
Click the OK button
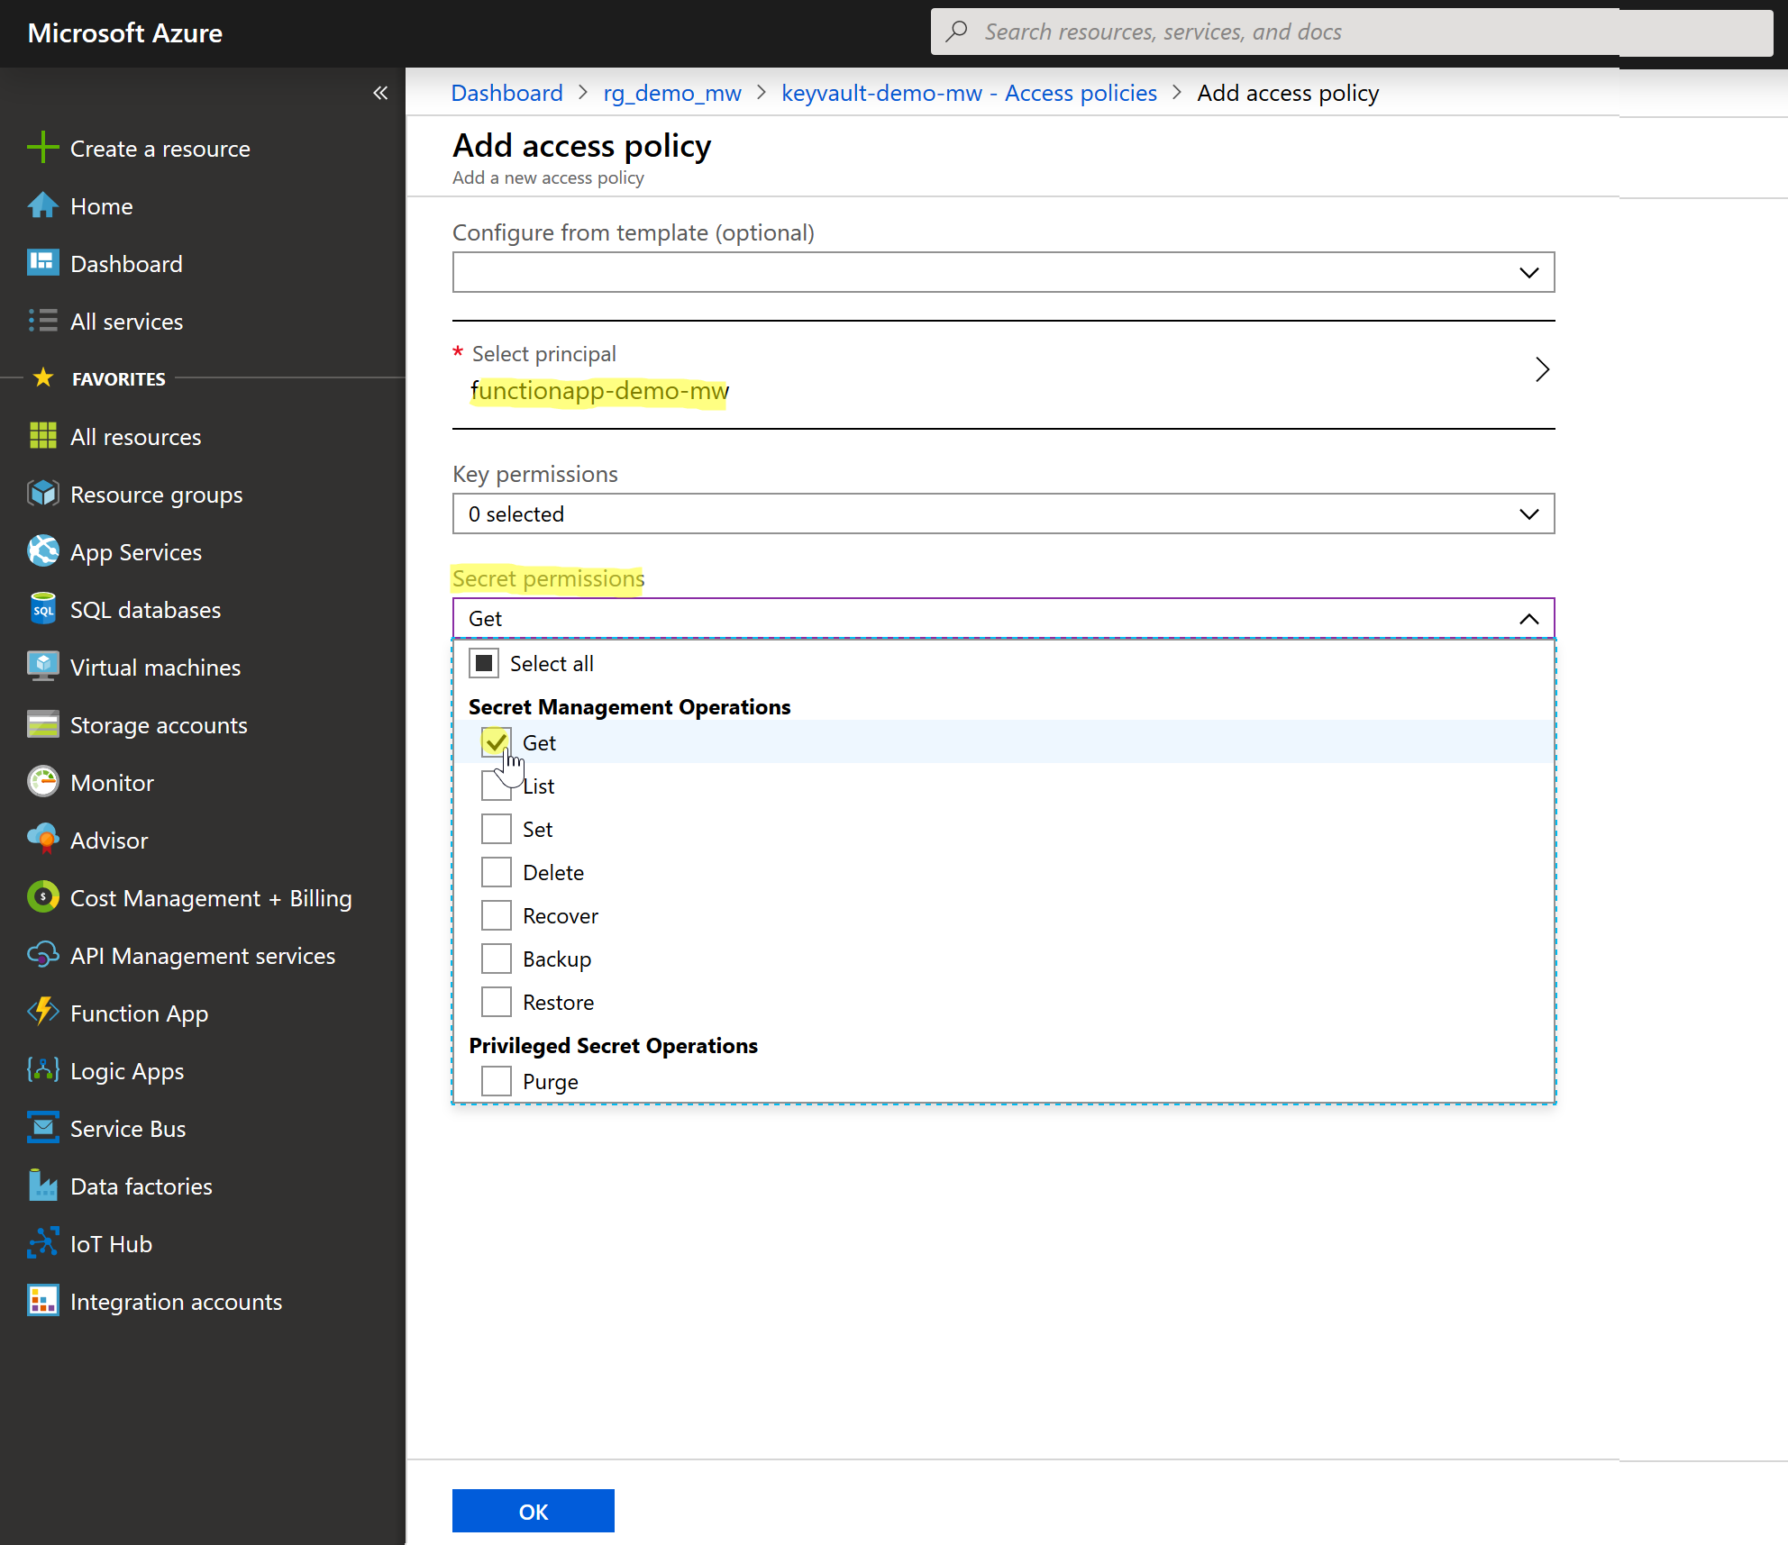pyautogui.click(x=533, y=1511)
